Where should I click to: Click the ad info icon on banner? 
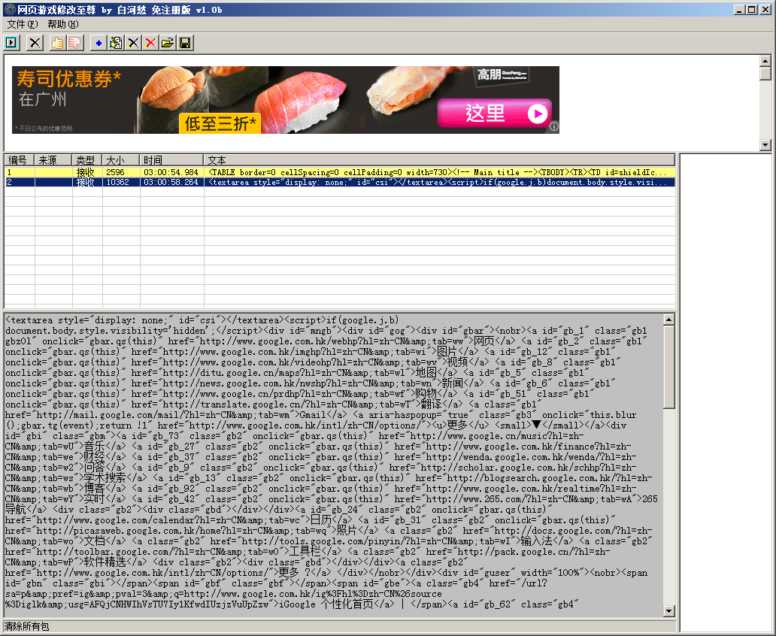pos(553,127)
